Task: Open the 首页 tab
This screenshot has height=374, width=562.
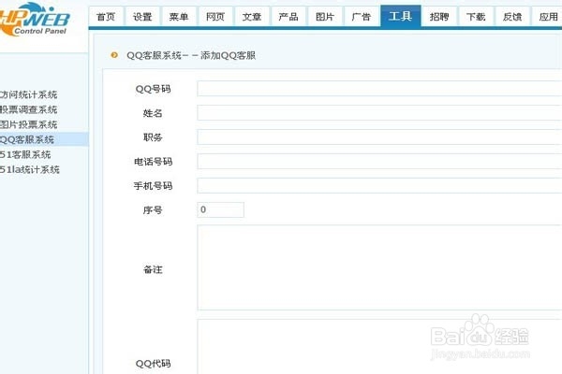Action: click(x=106, y=17)
